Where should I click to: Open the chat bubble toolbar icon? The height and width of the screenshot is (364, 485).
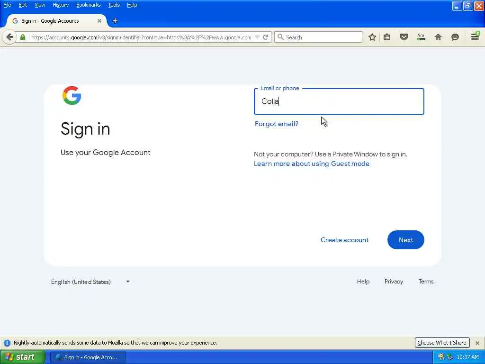[x=455, y=37]
